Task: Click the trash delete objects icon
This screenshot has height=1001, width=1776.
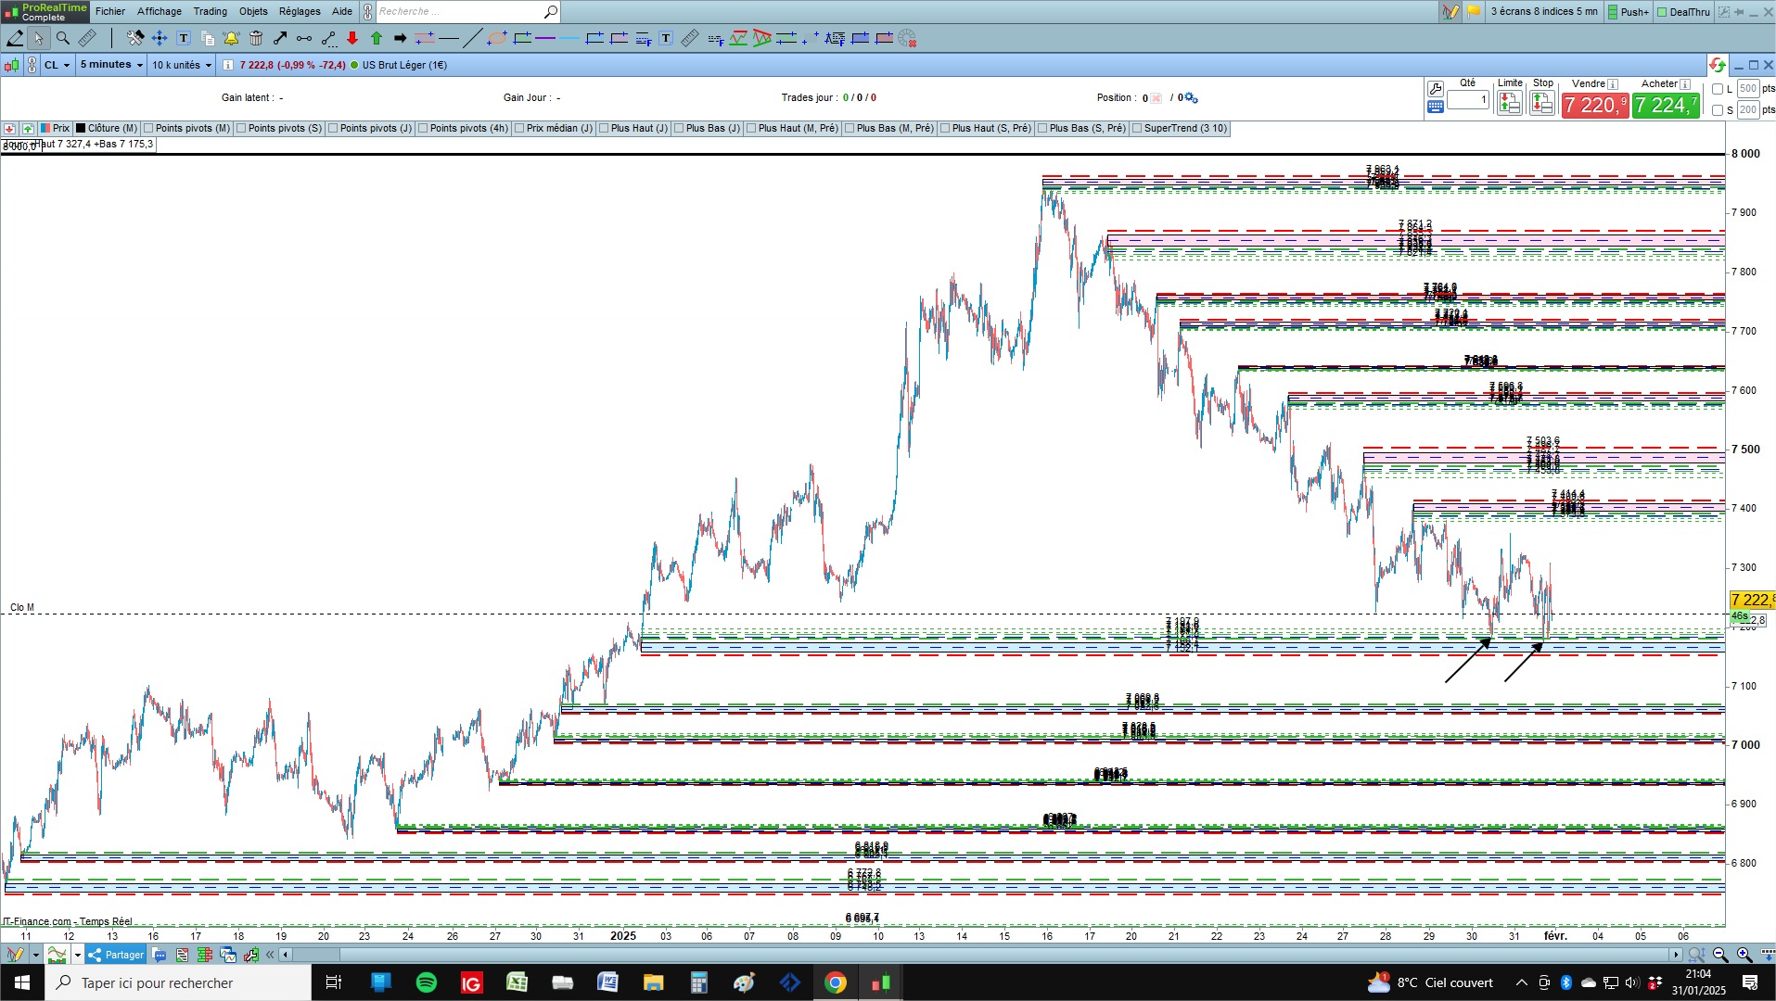Action: click(x=256, y=38)
